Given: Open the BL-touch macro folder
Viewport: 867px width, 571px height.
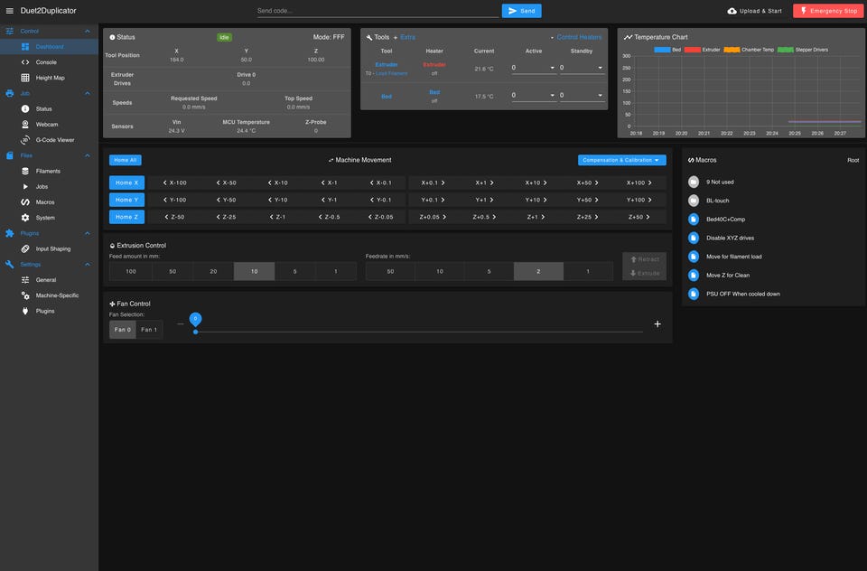Looking at the screenshot, I should [x=694, y=201].
